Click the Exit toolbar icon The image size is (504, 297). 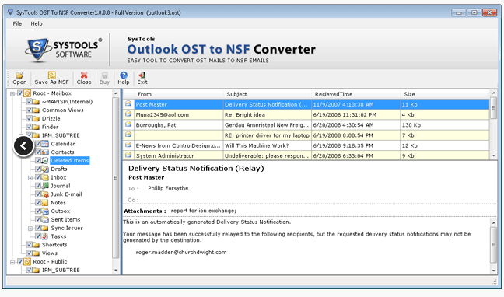(142, 75)
